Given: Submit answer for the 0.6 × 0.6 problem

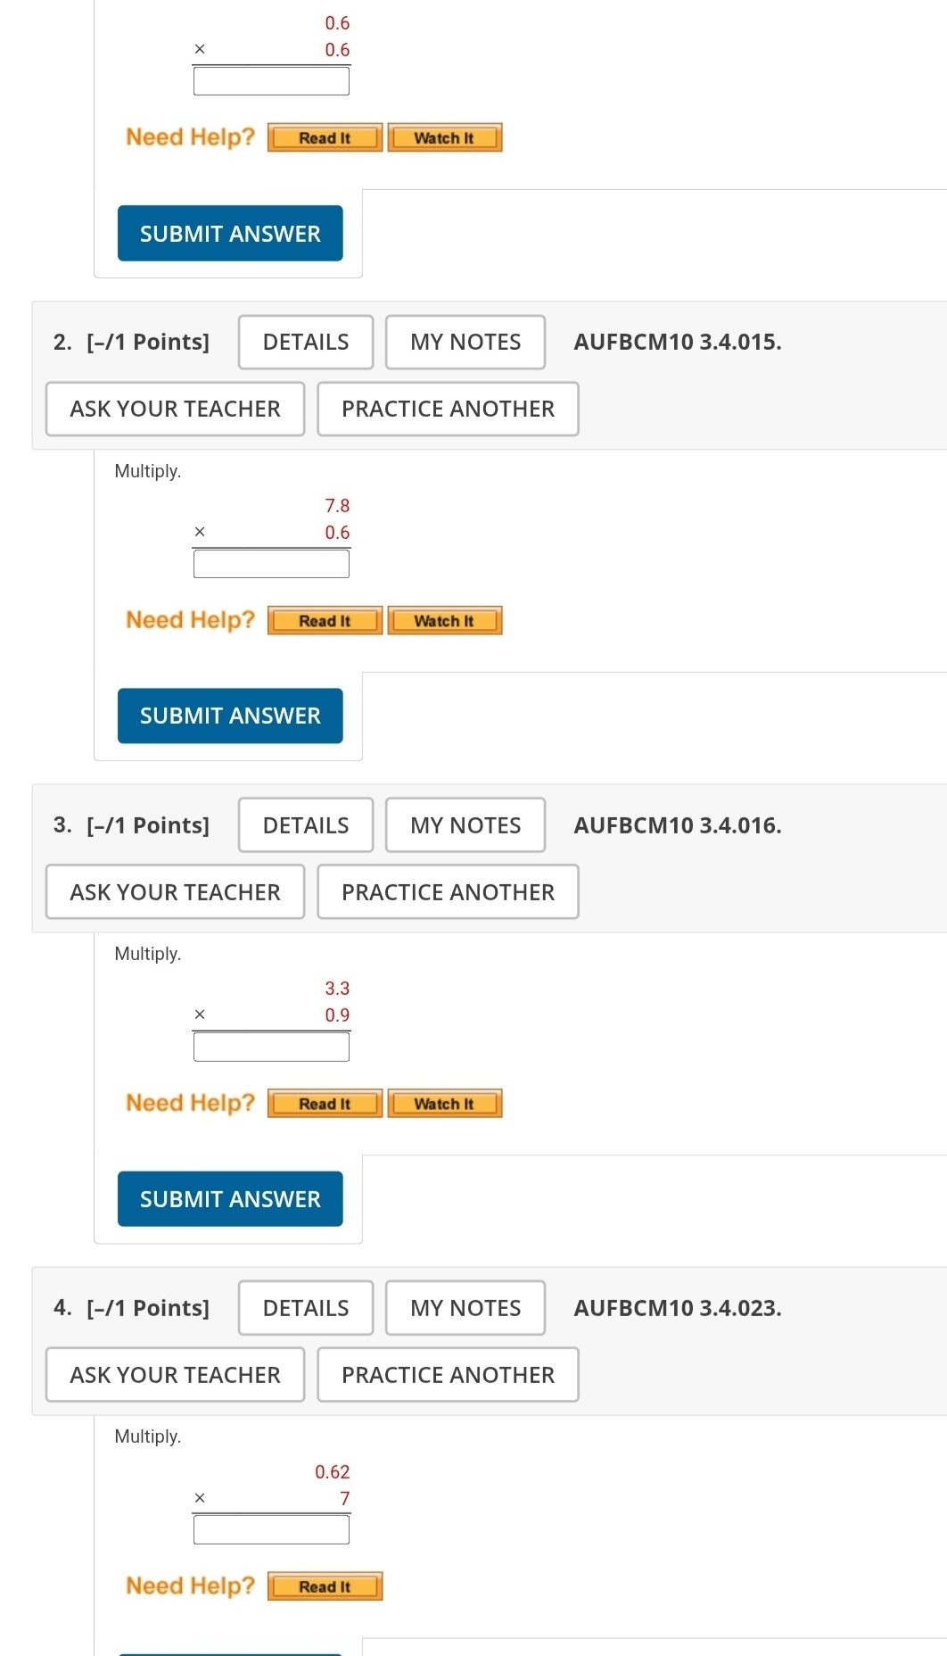Looking at the screenshot, I should pos(230,234).
